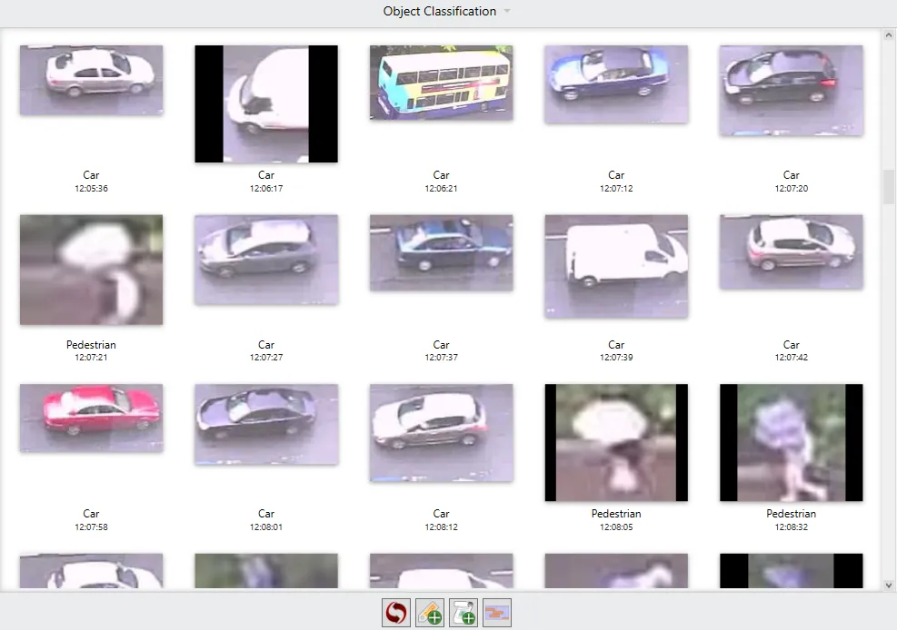Select the pedestrian thumbnail at 12:08:05
The height and width of the screenshot is (630, 897).
tap(617, 443)
